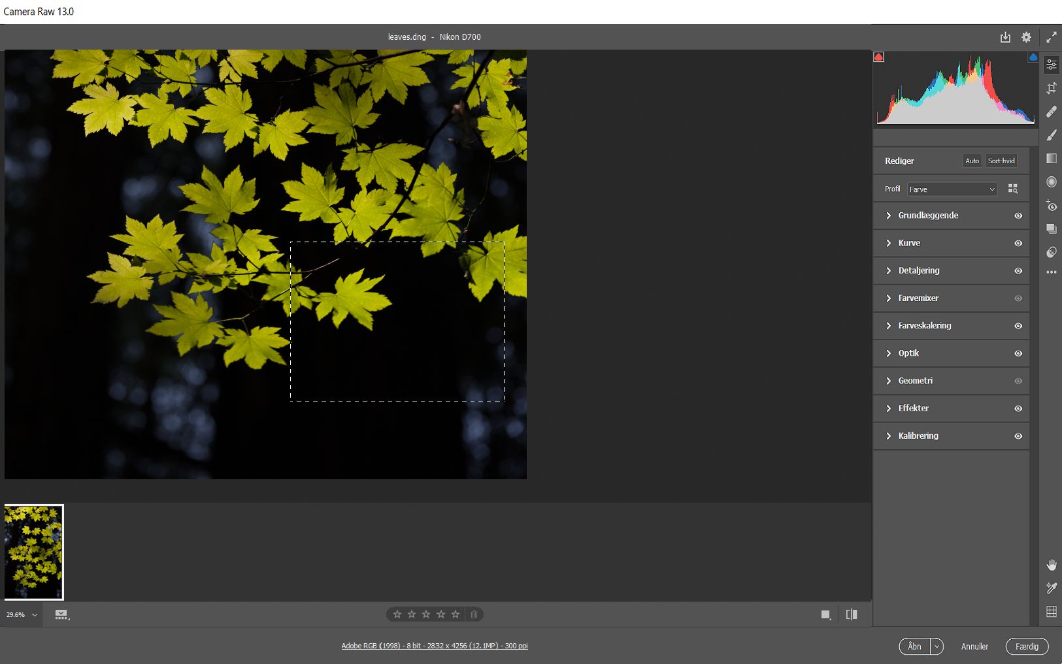Select the Spot removal bandage tool
1062x664 pixels.
(x=1051, y=112)
